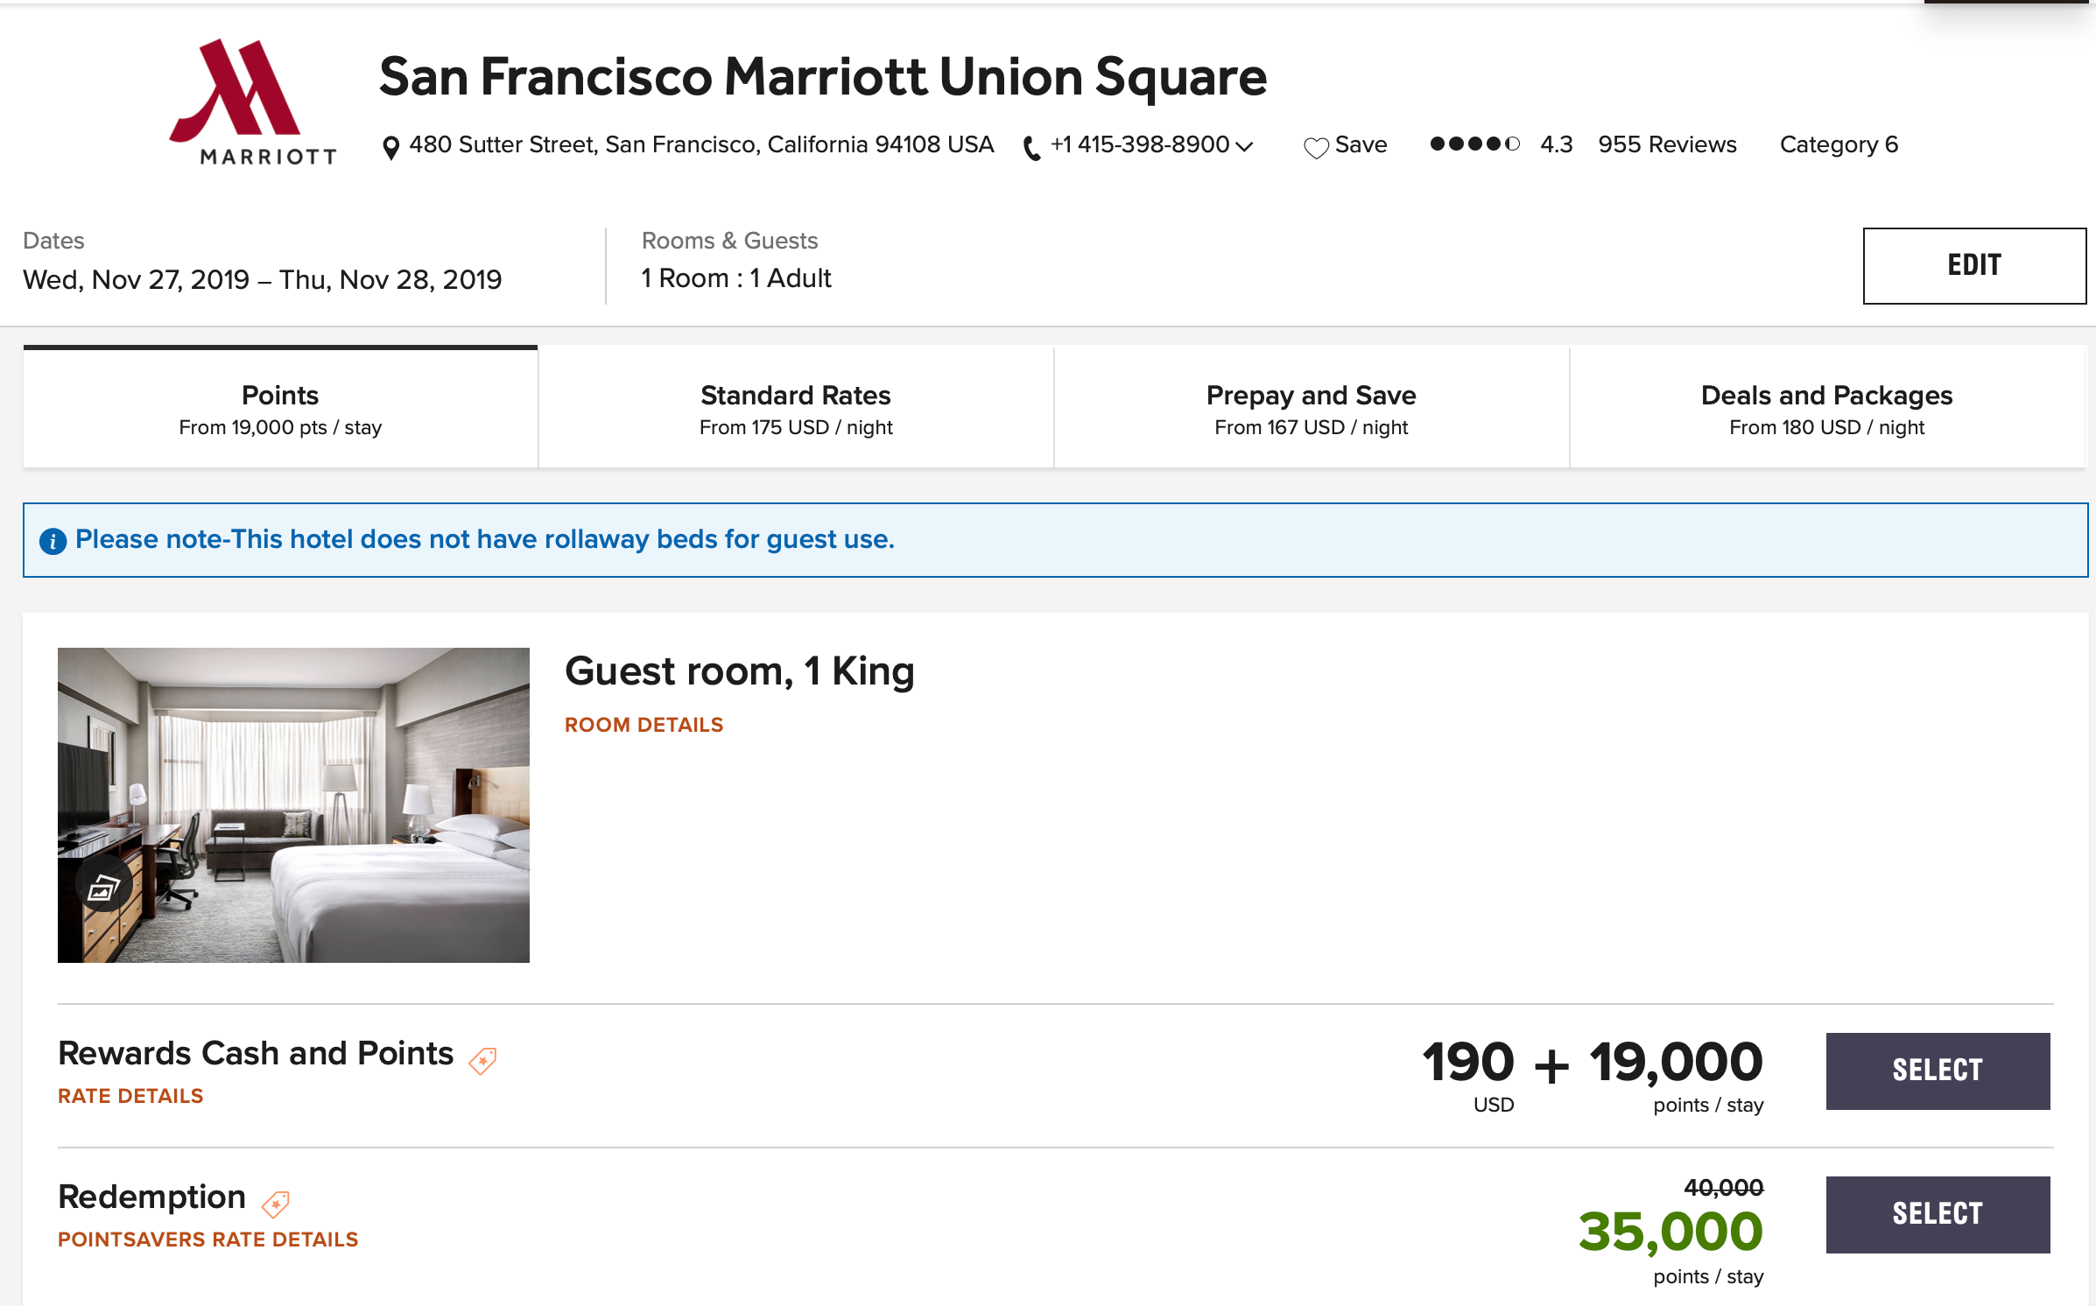Viewport: 2096px width, 1306px height.
Task: Expand ROOM DETAILS for Guest room
Action: click(x=644, y=725)
